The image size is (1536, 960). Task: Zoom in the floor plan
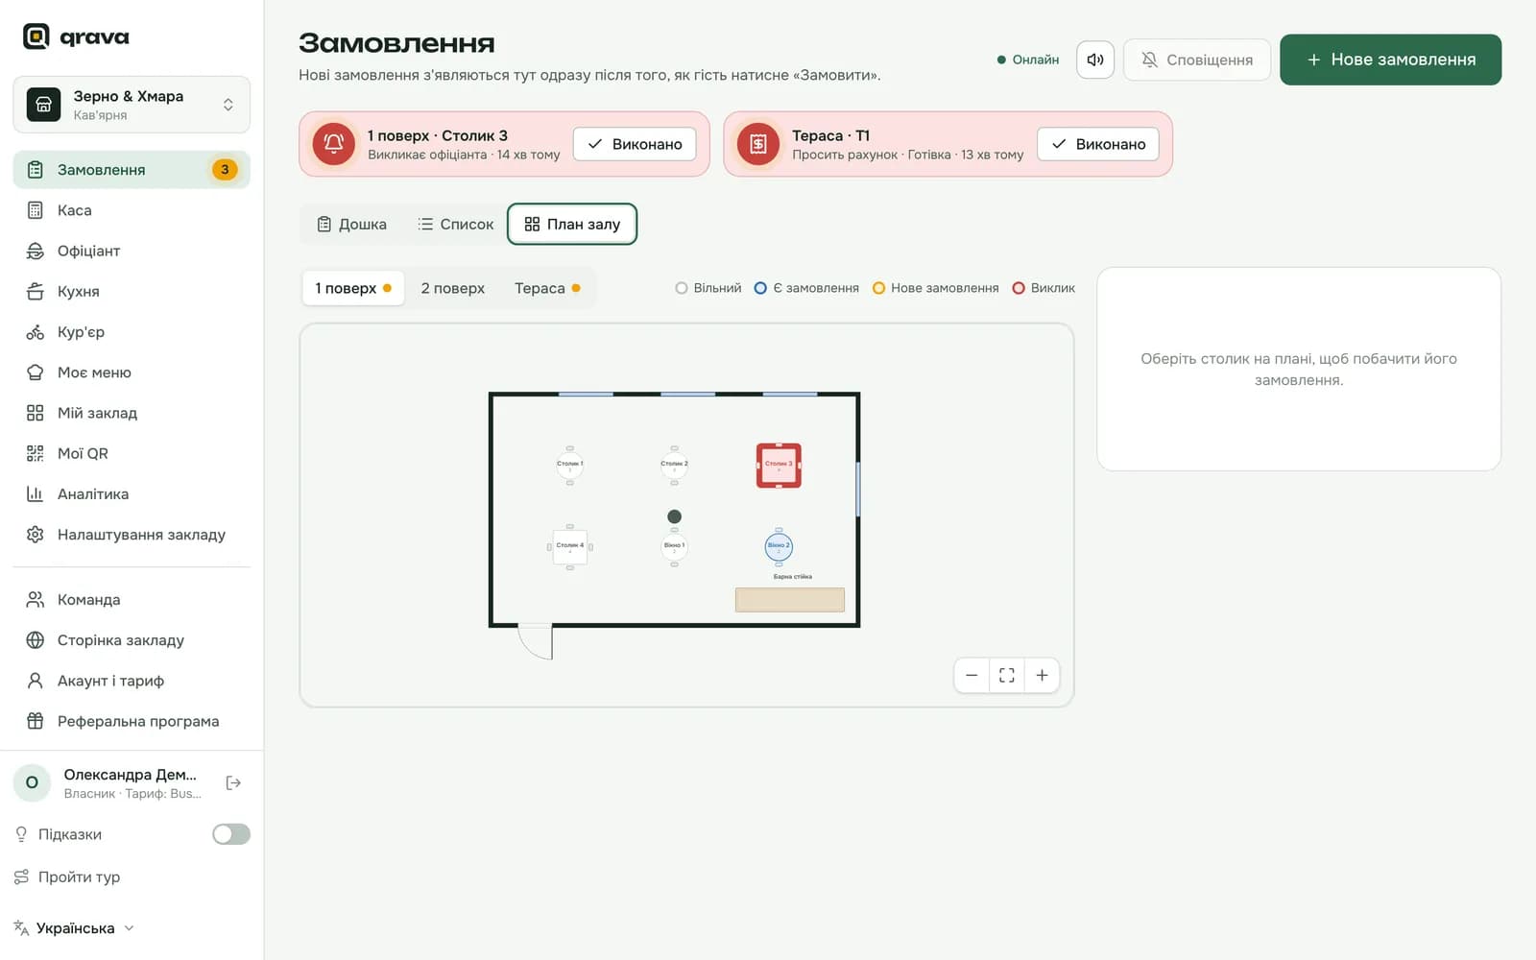pos(1042,676)
